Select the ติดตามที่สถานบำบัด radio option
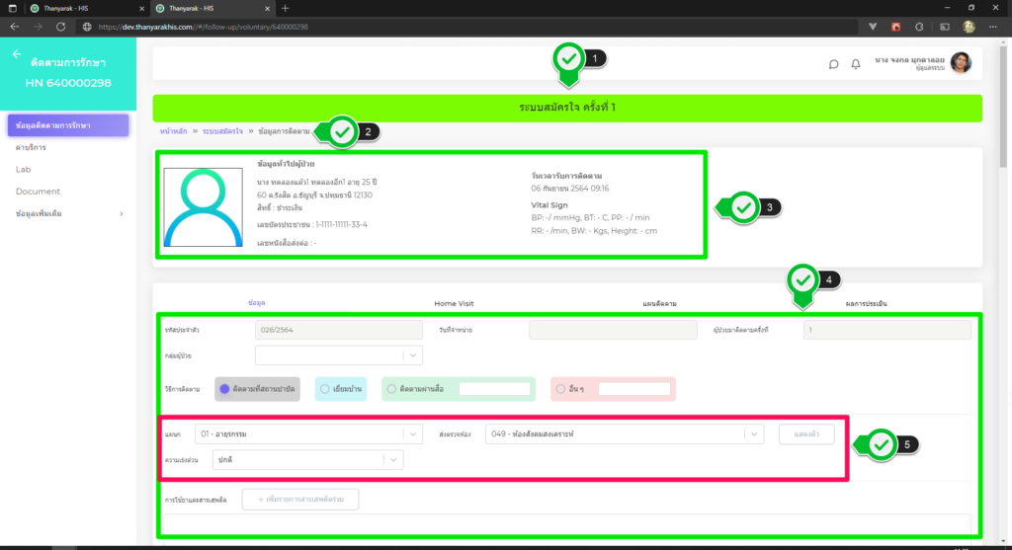Image resolution: width=1012 pixels, height=550 pixels. point(225,389)
